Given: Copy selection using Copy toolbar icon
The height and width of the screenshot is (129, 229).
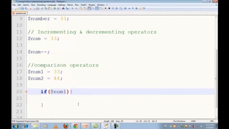Looking at the screenshot, I should 46,9.
